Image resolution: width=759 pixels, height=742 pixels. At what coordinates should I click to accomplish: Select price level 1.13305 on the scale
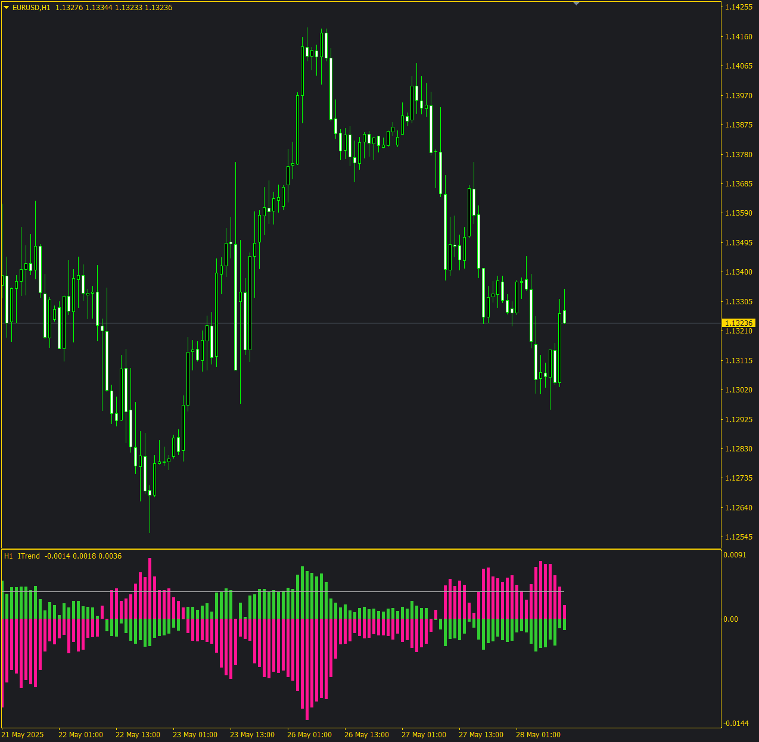point(738,302)
